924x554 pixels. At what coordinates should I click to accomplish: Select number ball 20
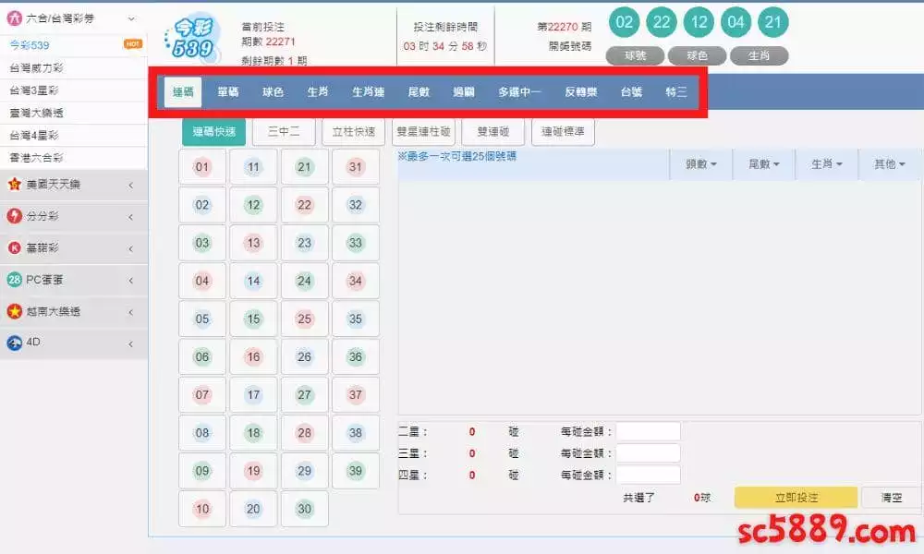click(253, 509)
